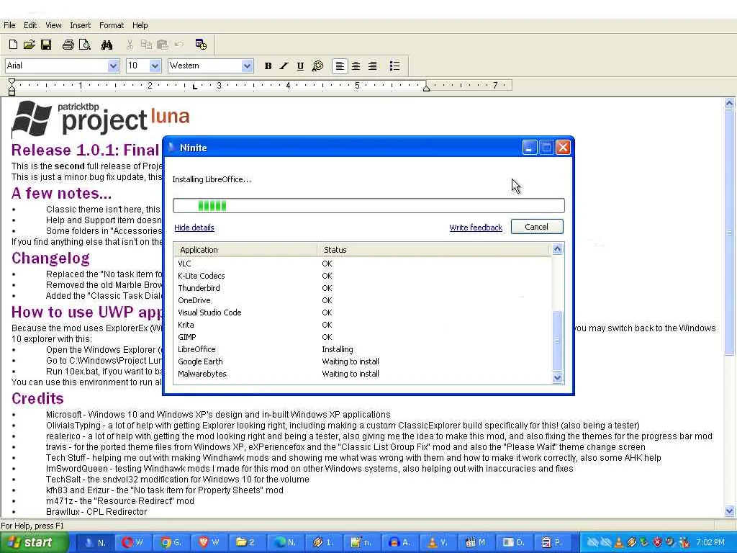
Task: Select the K-Lite Codecs row
Action: coord(363,276)
